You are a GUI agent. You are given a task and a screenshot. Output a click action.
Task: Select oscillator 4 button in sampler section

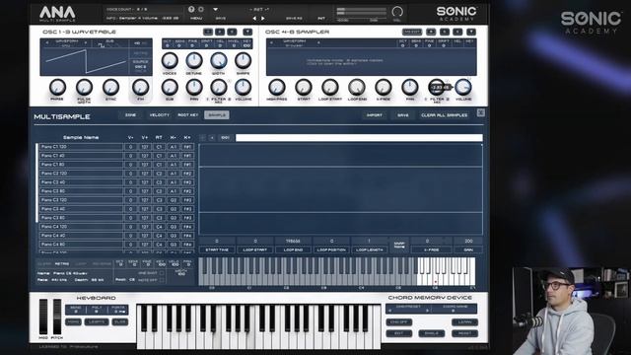[x=431, y=32]
